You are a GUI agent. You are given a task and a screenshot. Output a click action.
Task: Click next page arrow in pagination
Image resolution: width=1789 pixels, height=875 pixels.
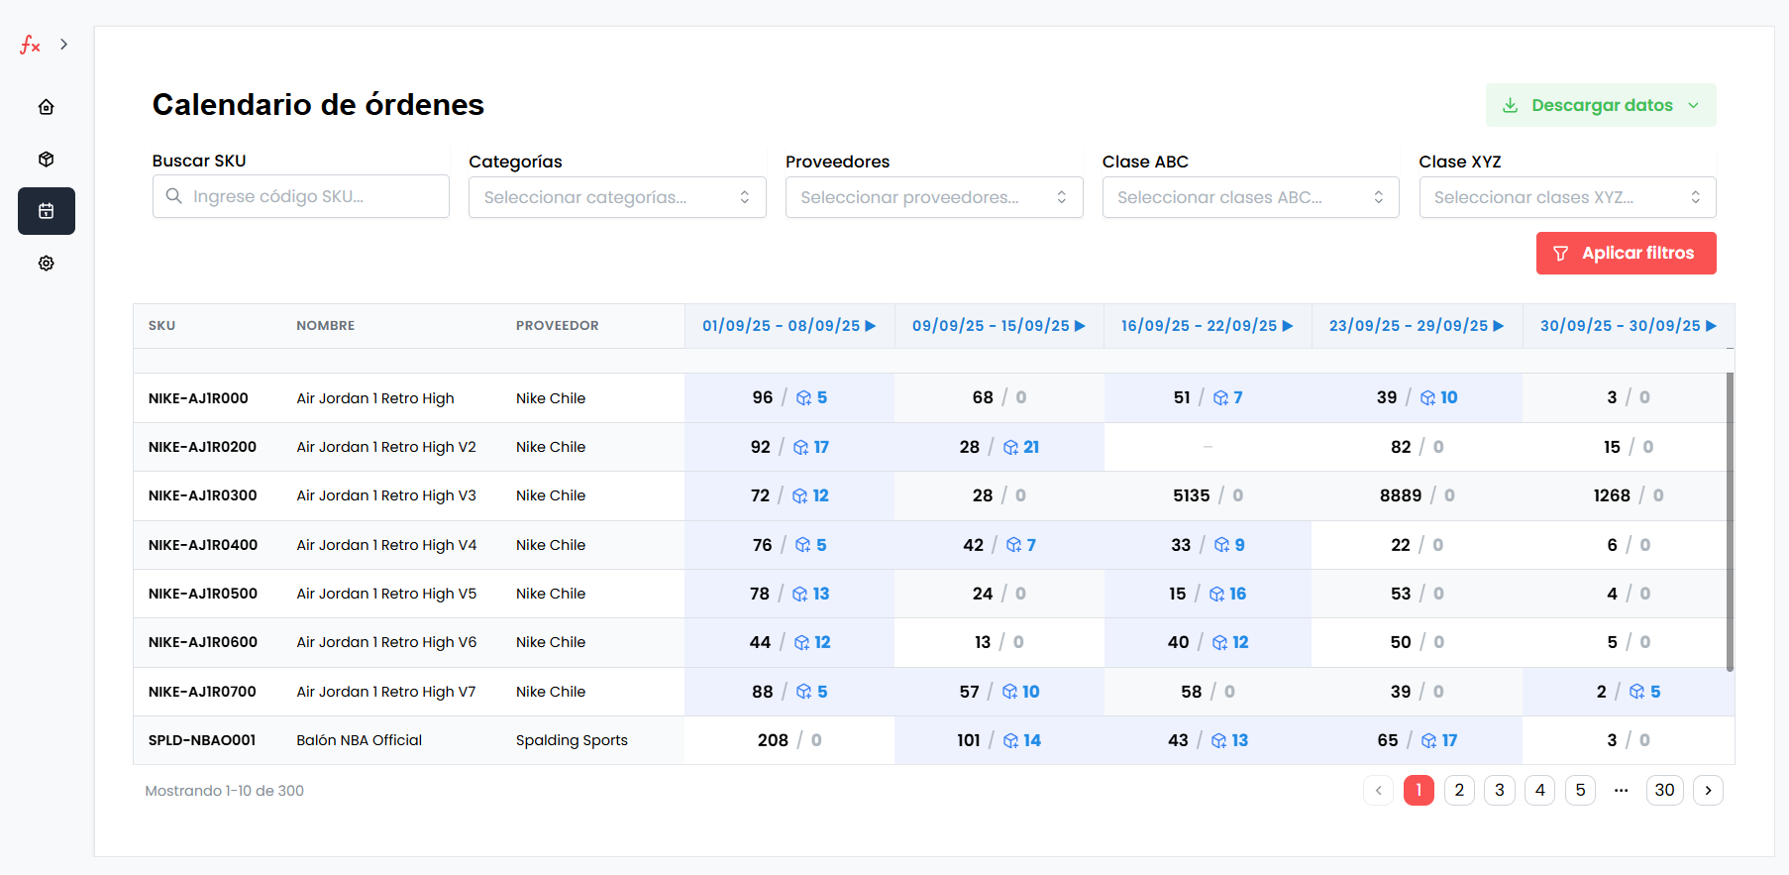point(1708,790)
